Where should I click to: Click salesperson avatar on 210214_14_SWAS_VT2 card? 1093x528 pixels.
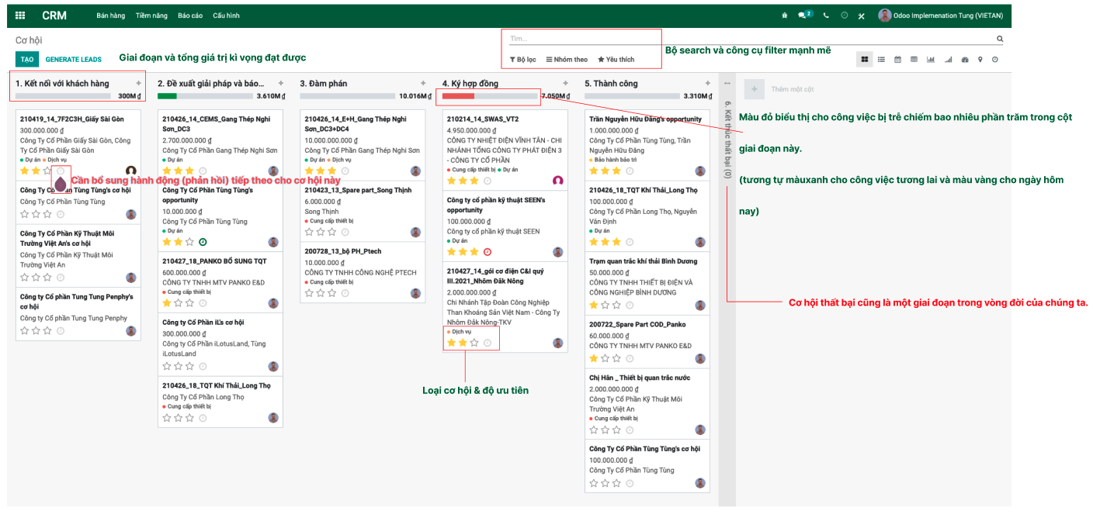(557, 181)
